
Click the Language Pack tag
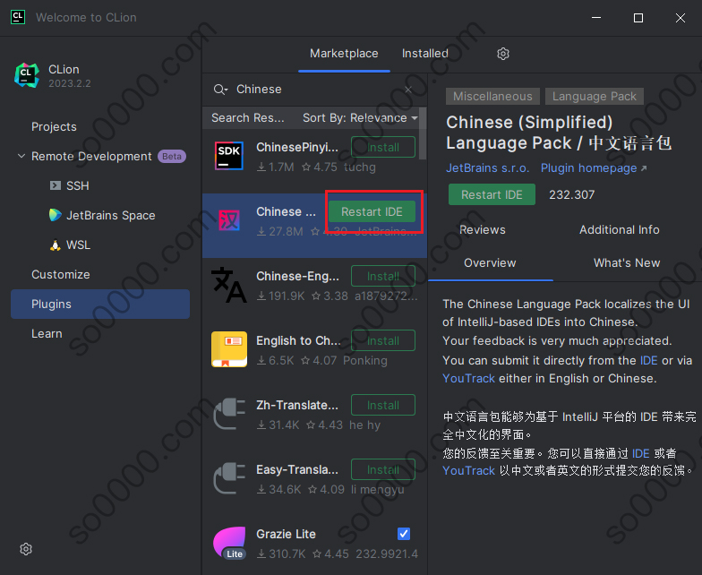595,97
